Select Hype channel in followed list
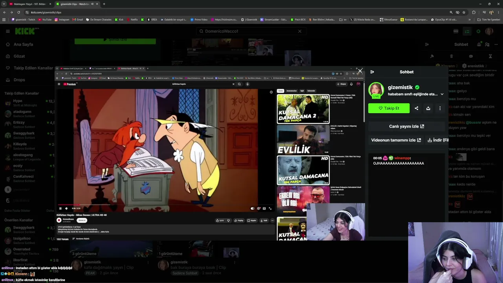503x283 pixels. (x=28, y=103)
